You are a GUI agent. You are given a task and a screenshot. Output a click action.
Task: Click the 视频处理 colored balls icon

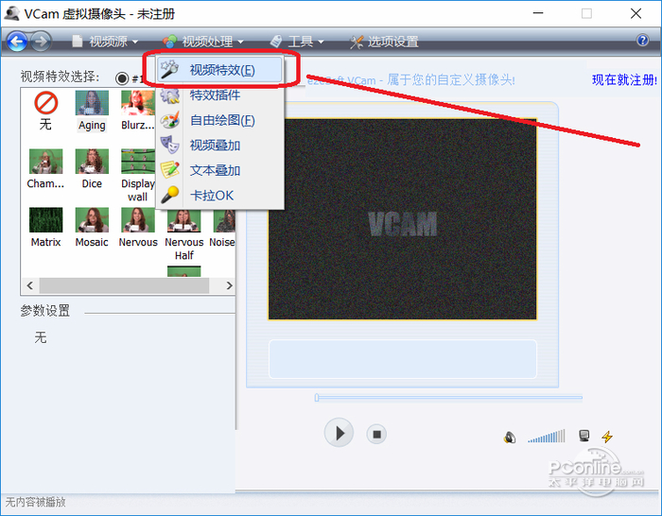click(x=169, y=42)
